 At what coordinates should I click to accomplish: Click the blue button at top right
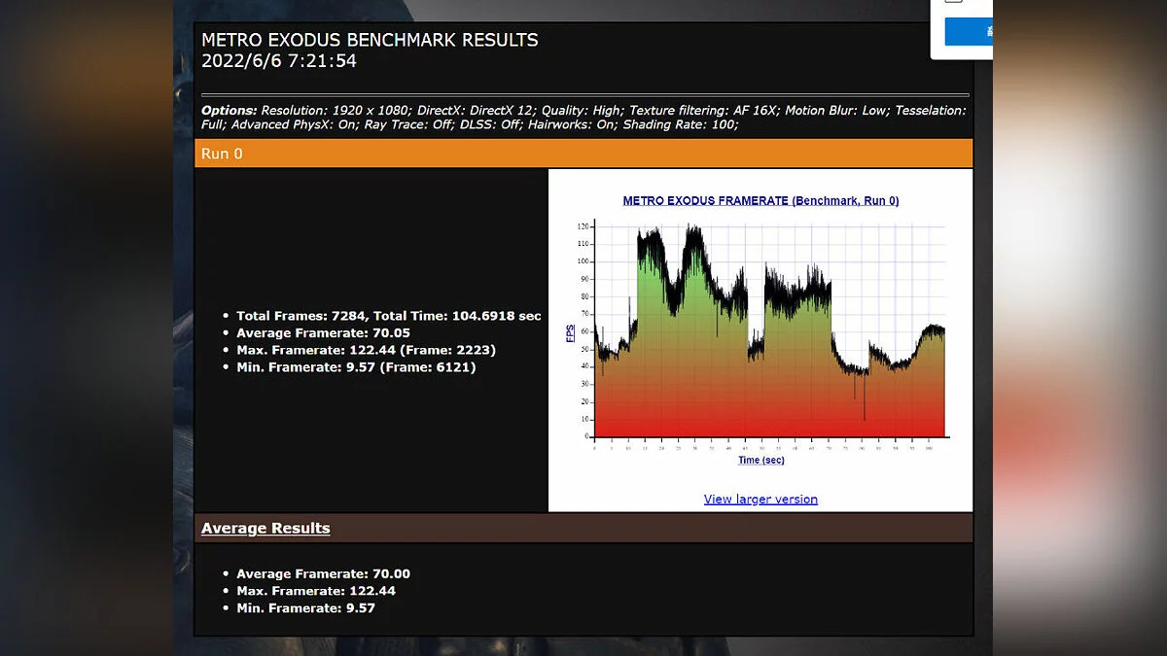(x=969, y=31)
